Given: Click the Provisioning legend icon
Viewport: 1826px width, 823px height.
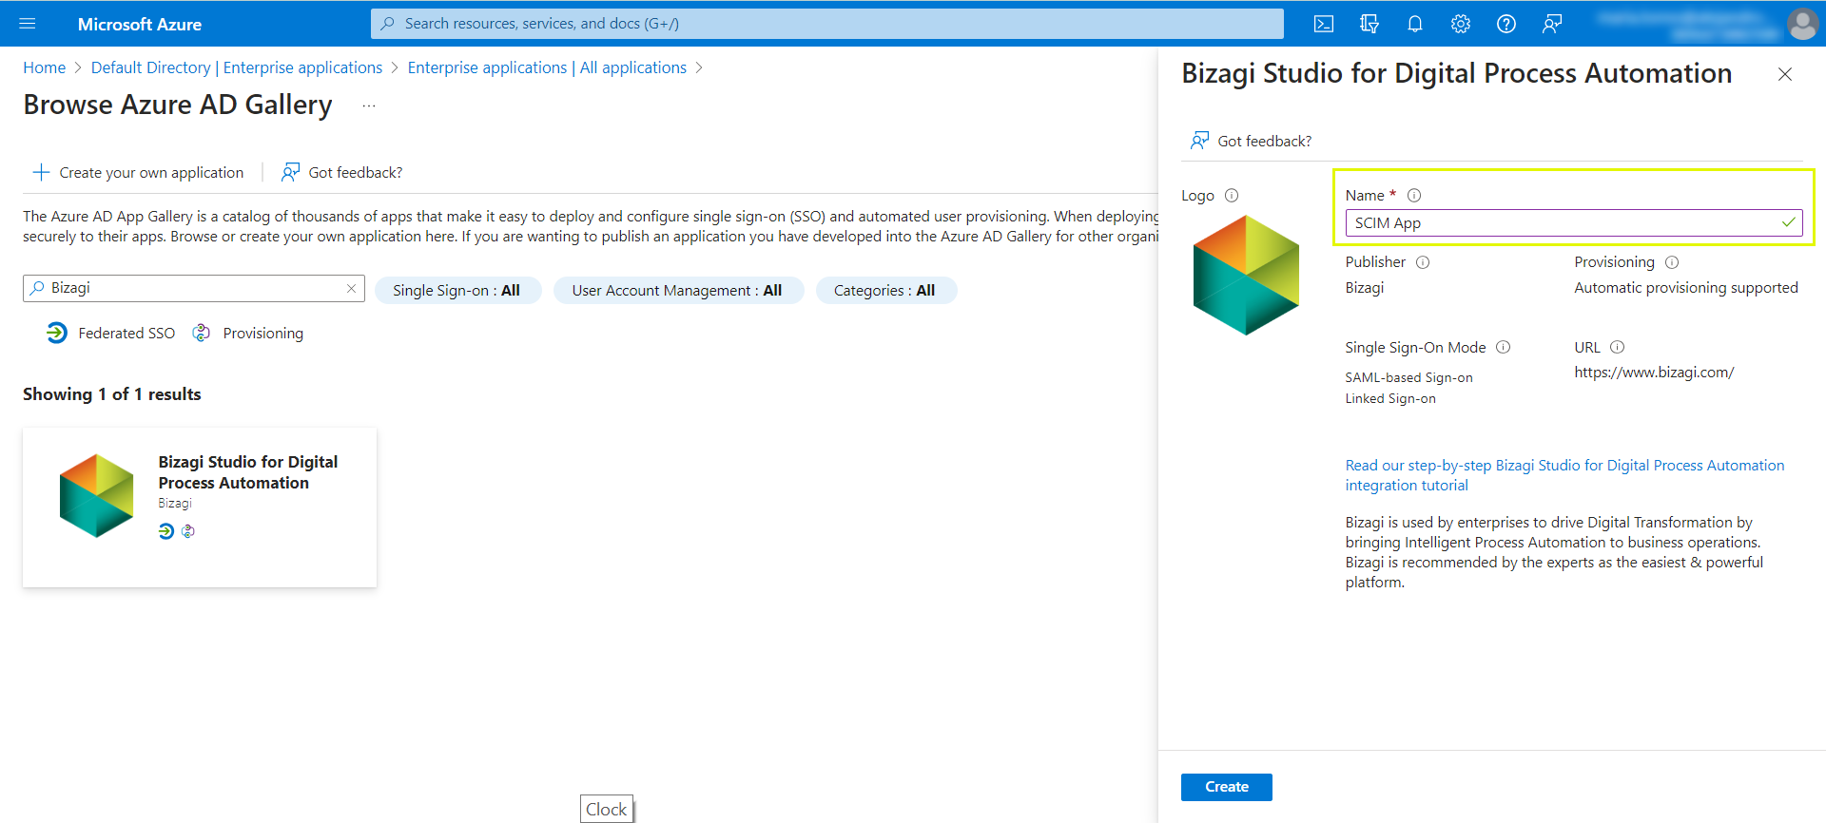Looking at the screenshot, I should 201,333.
